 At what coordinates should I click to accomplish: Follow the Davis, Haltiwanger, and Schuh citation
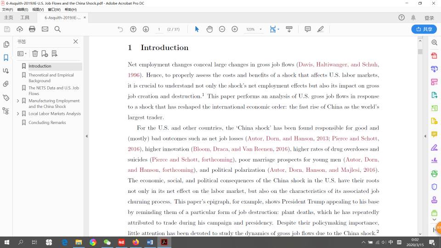338,64
